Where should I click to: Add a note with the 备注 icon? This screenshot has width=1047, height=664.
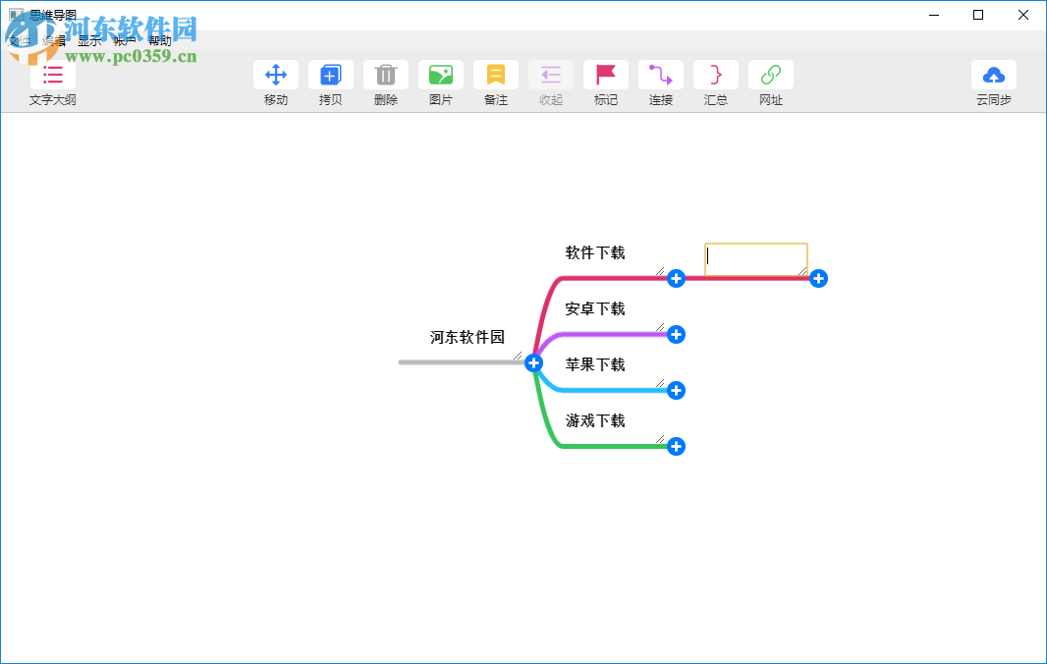tap(496, 75)
